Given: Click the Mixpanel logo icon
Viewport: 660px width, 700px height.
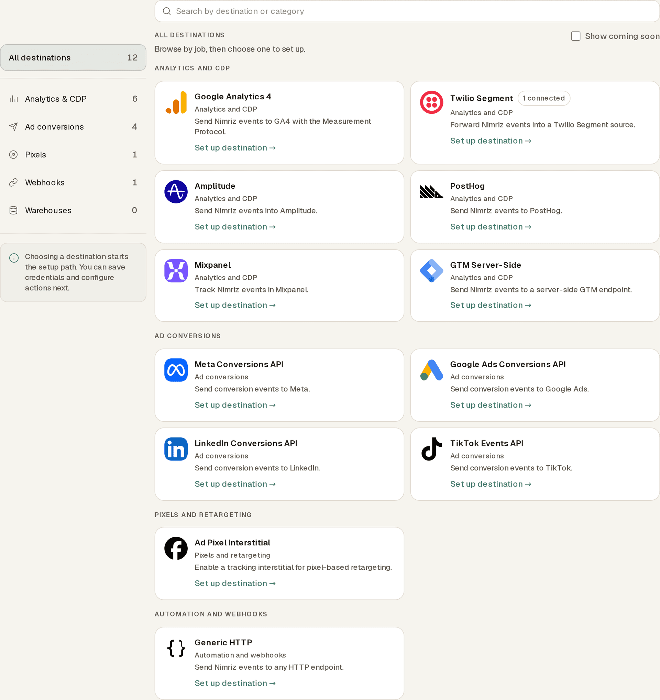Looking at the screenshot, I should tap(176, 270).
